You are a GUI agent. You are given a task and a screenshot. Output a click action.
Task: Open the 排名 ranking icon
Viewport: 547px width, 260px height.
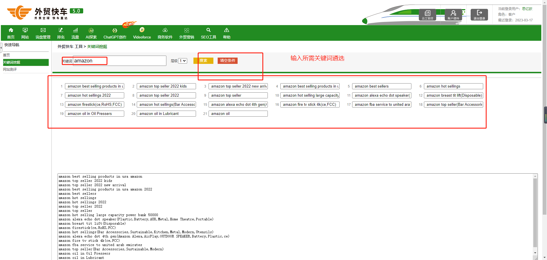coord(61,30)
